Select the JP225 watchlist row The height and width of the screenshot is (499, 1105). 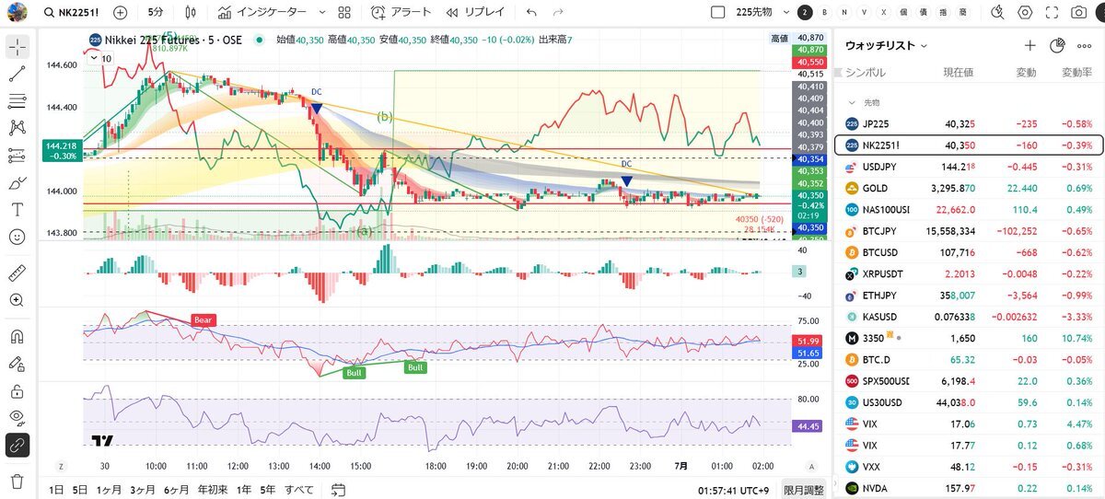[969, 123]
